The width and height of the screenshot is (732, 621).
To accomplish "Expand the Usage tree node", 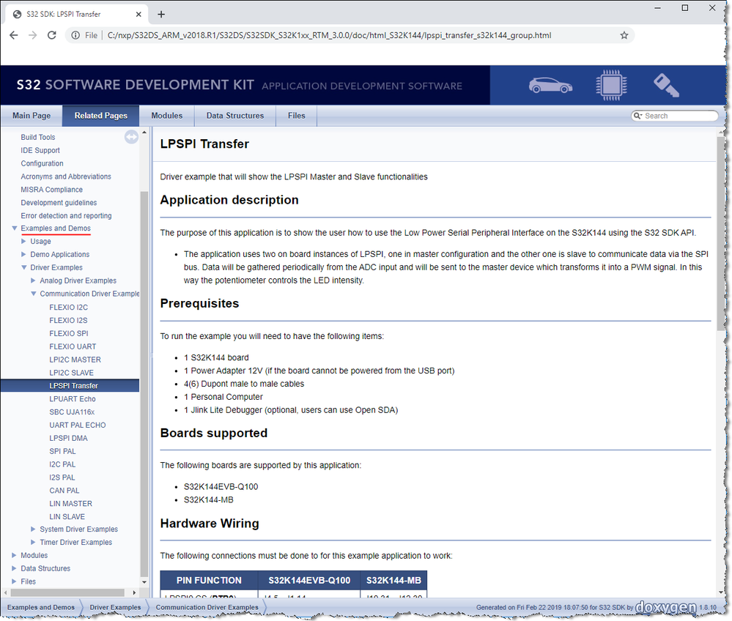I will (x=23, y=241).
